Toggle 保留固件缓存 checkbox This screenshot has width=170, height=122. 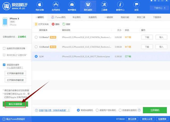(4, 65)
